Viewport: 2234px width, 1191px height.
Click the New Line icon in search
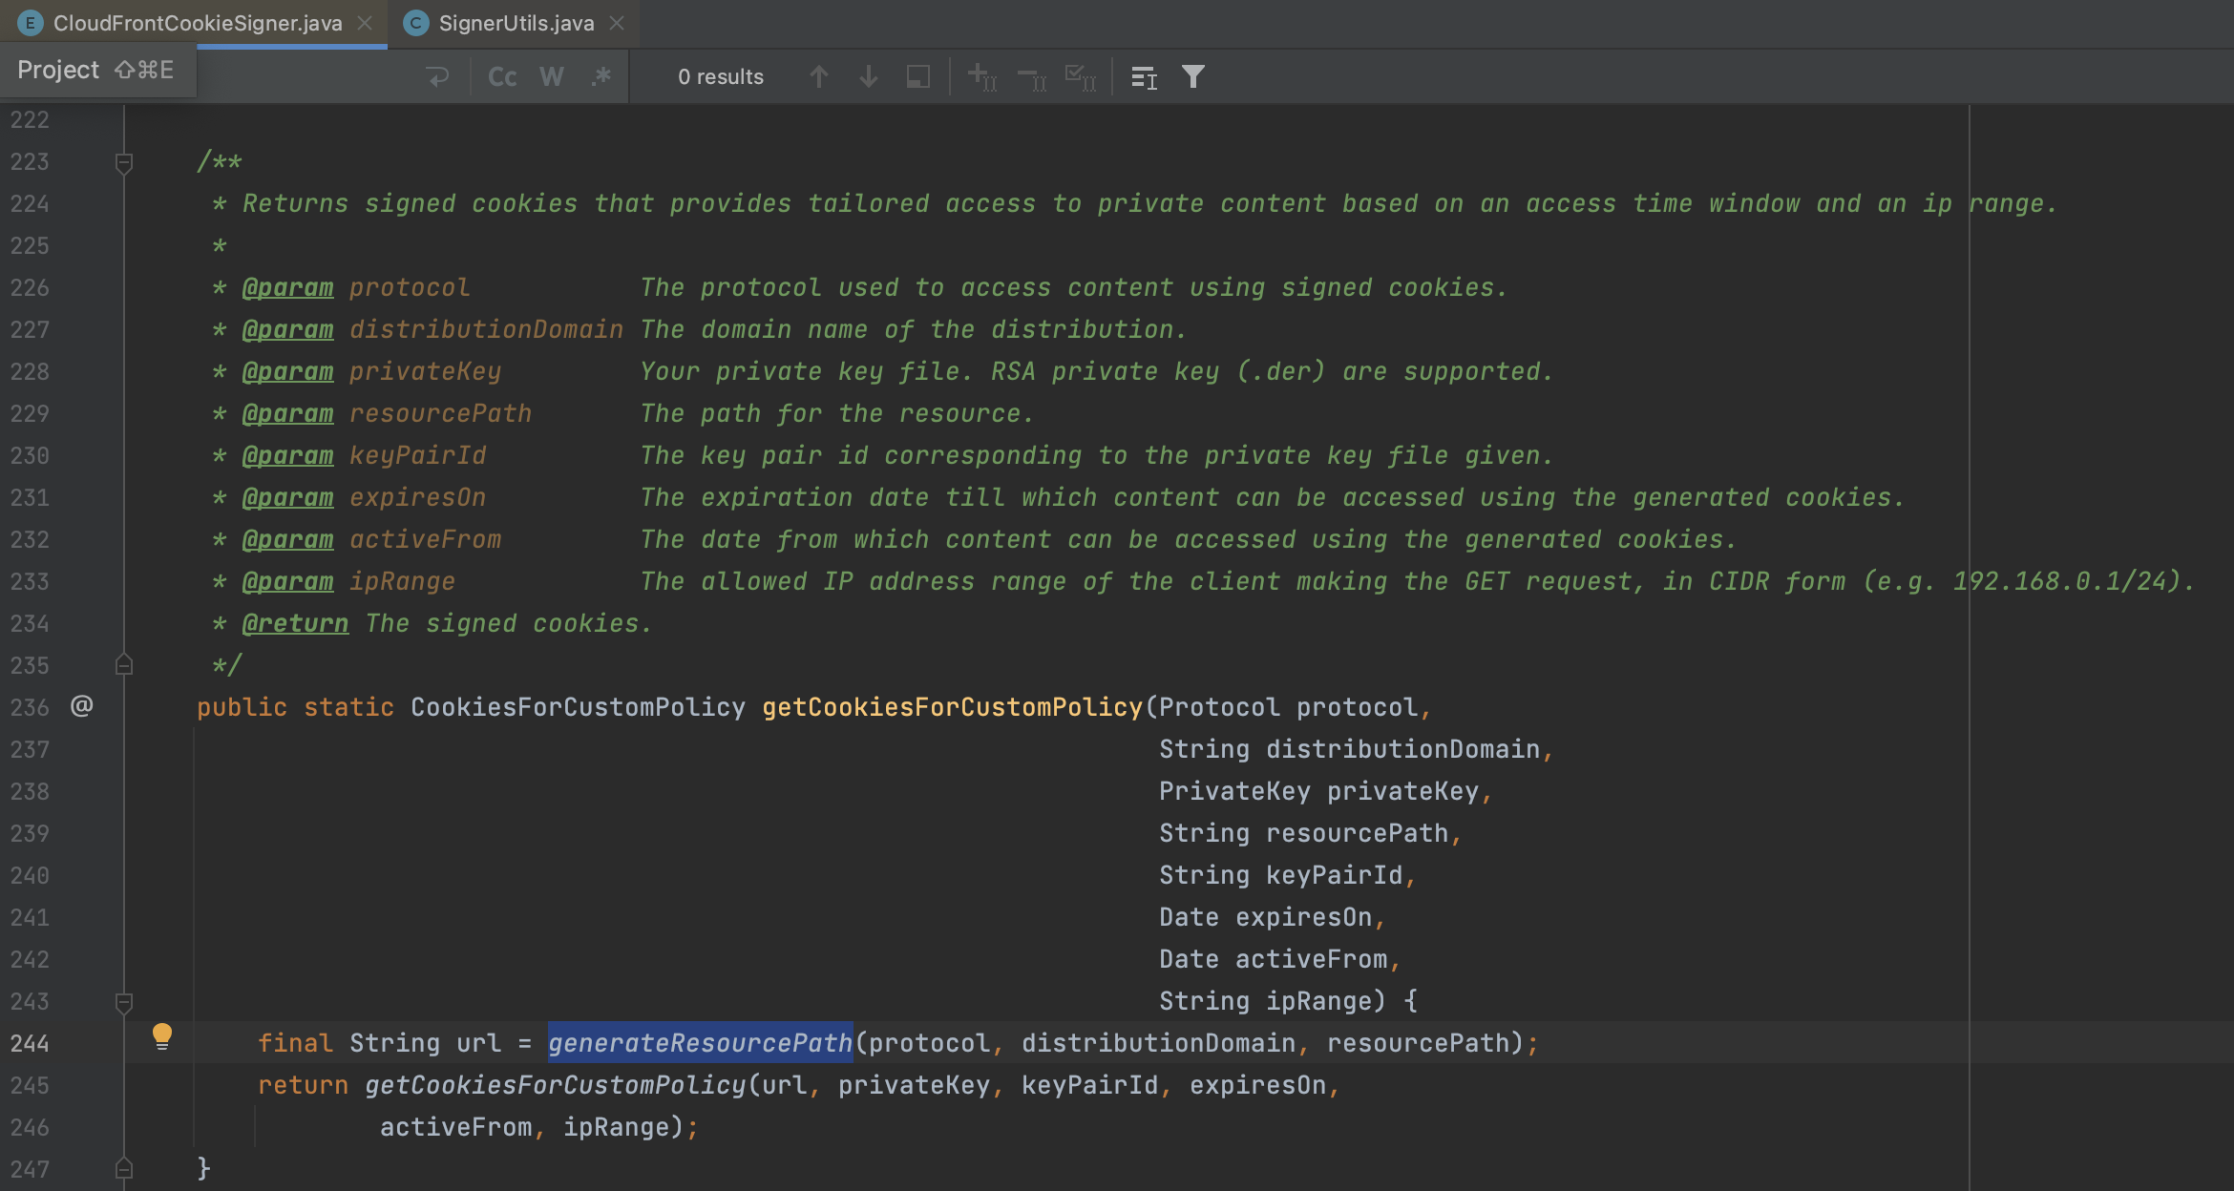tap(437, 76)
